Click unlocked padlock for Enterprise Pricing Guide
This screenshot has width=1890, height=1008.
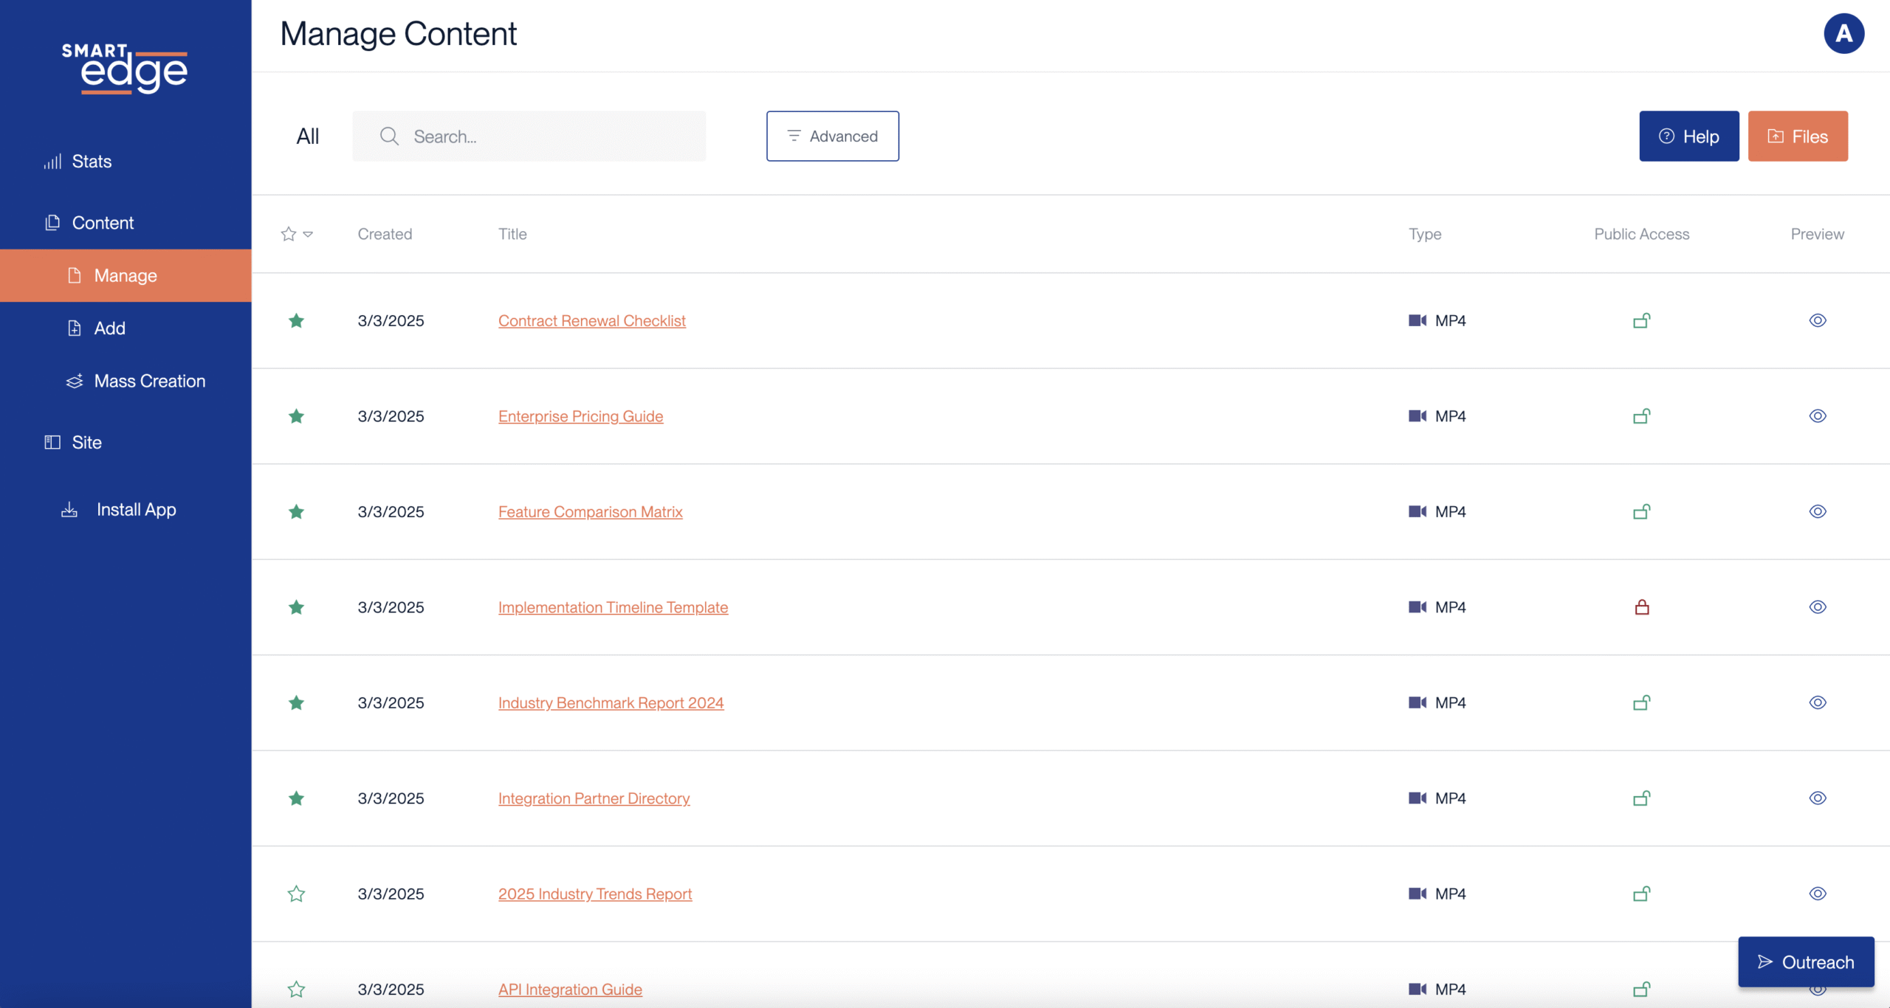1641,416
